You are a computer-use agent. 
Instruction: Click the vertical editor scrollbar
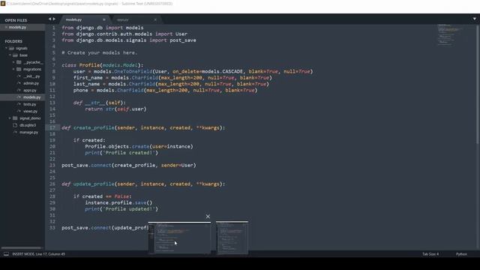click(478, 84)
